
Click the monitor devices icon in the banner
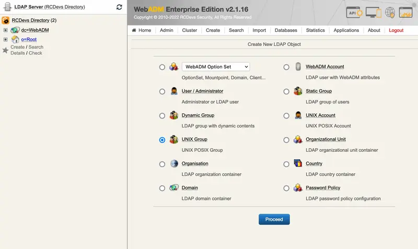373,13
